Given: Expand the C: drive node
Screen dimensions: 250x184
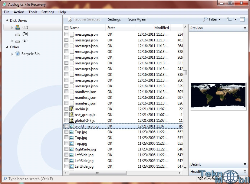Looking at the screenshot, I should pos(12,27).
